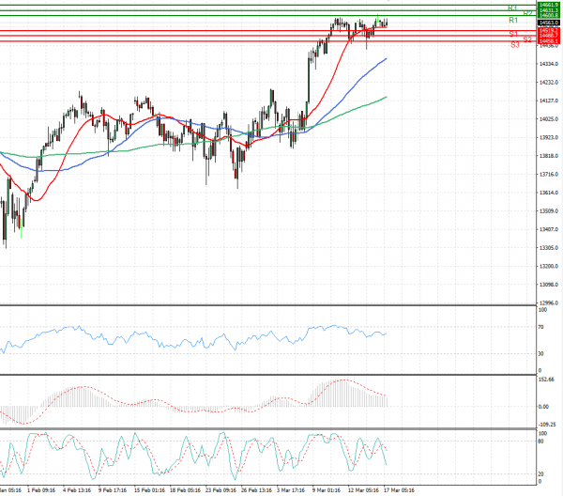The image size is (563, 496).
Task: Click the 17 Mar 05:16 time label
Action: tap(399, 490)
